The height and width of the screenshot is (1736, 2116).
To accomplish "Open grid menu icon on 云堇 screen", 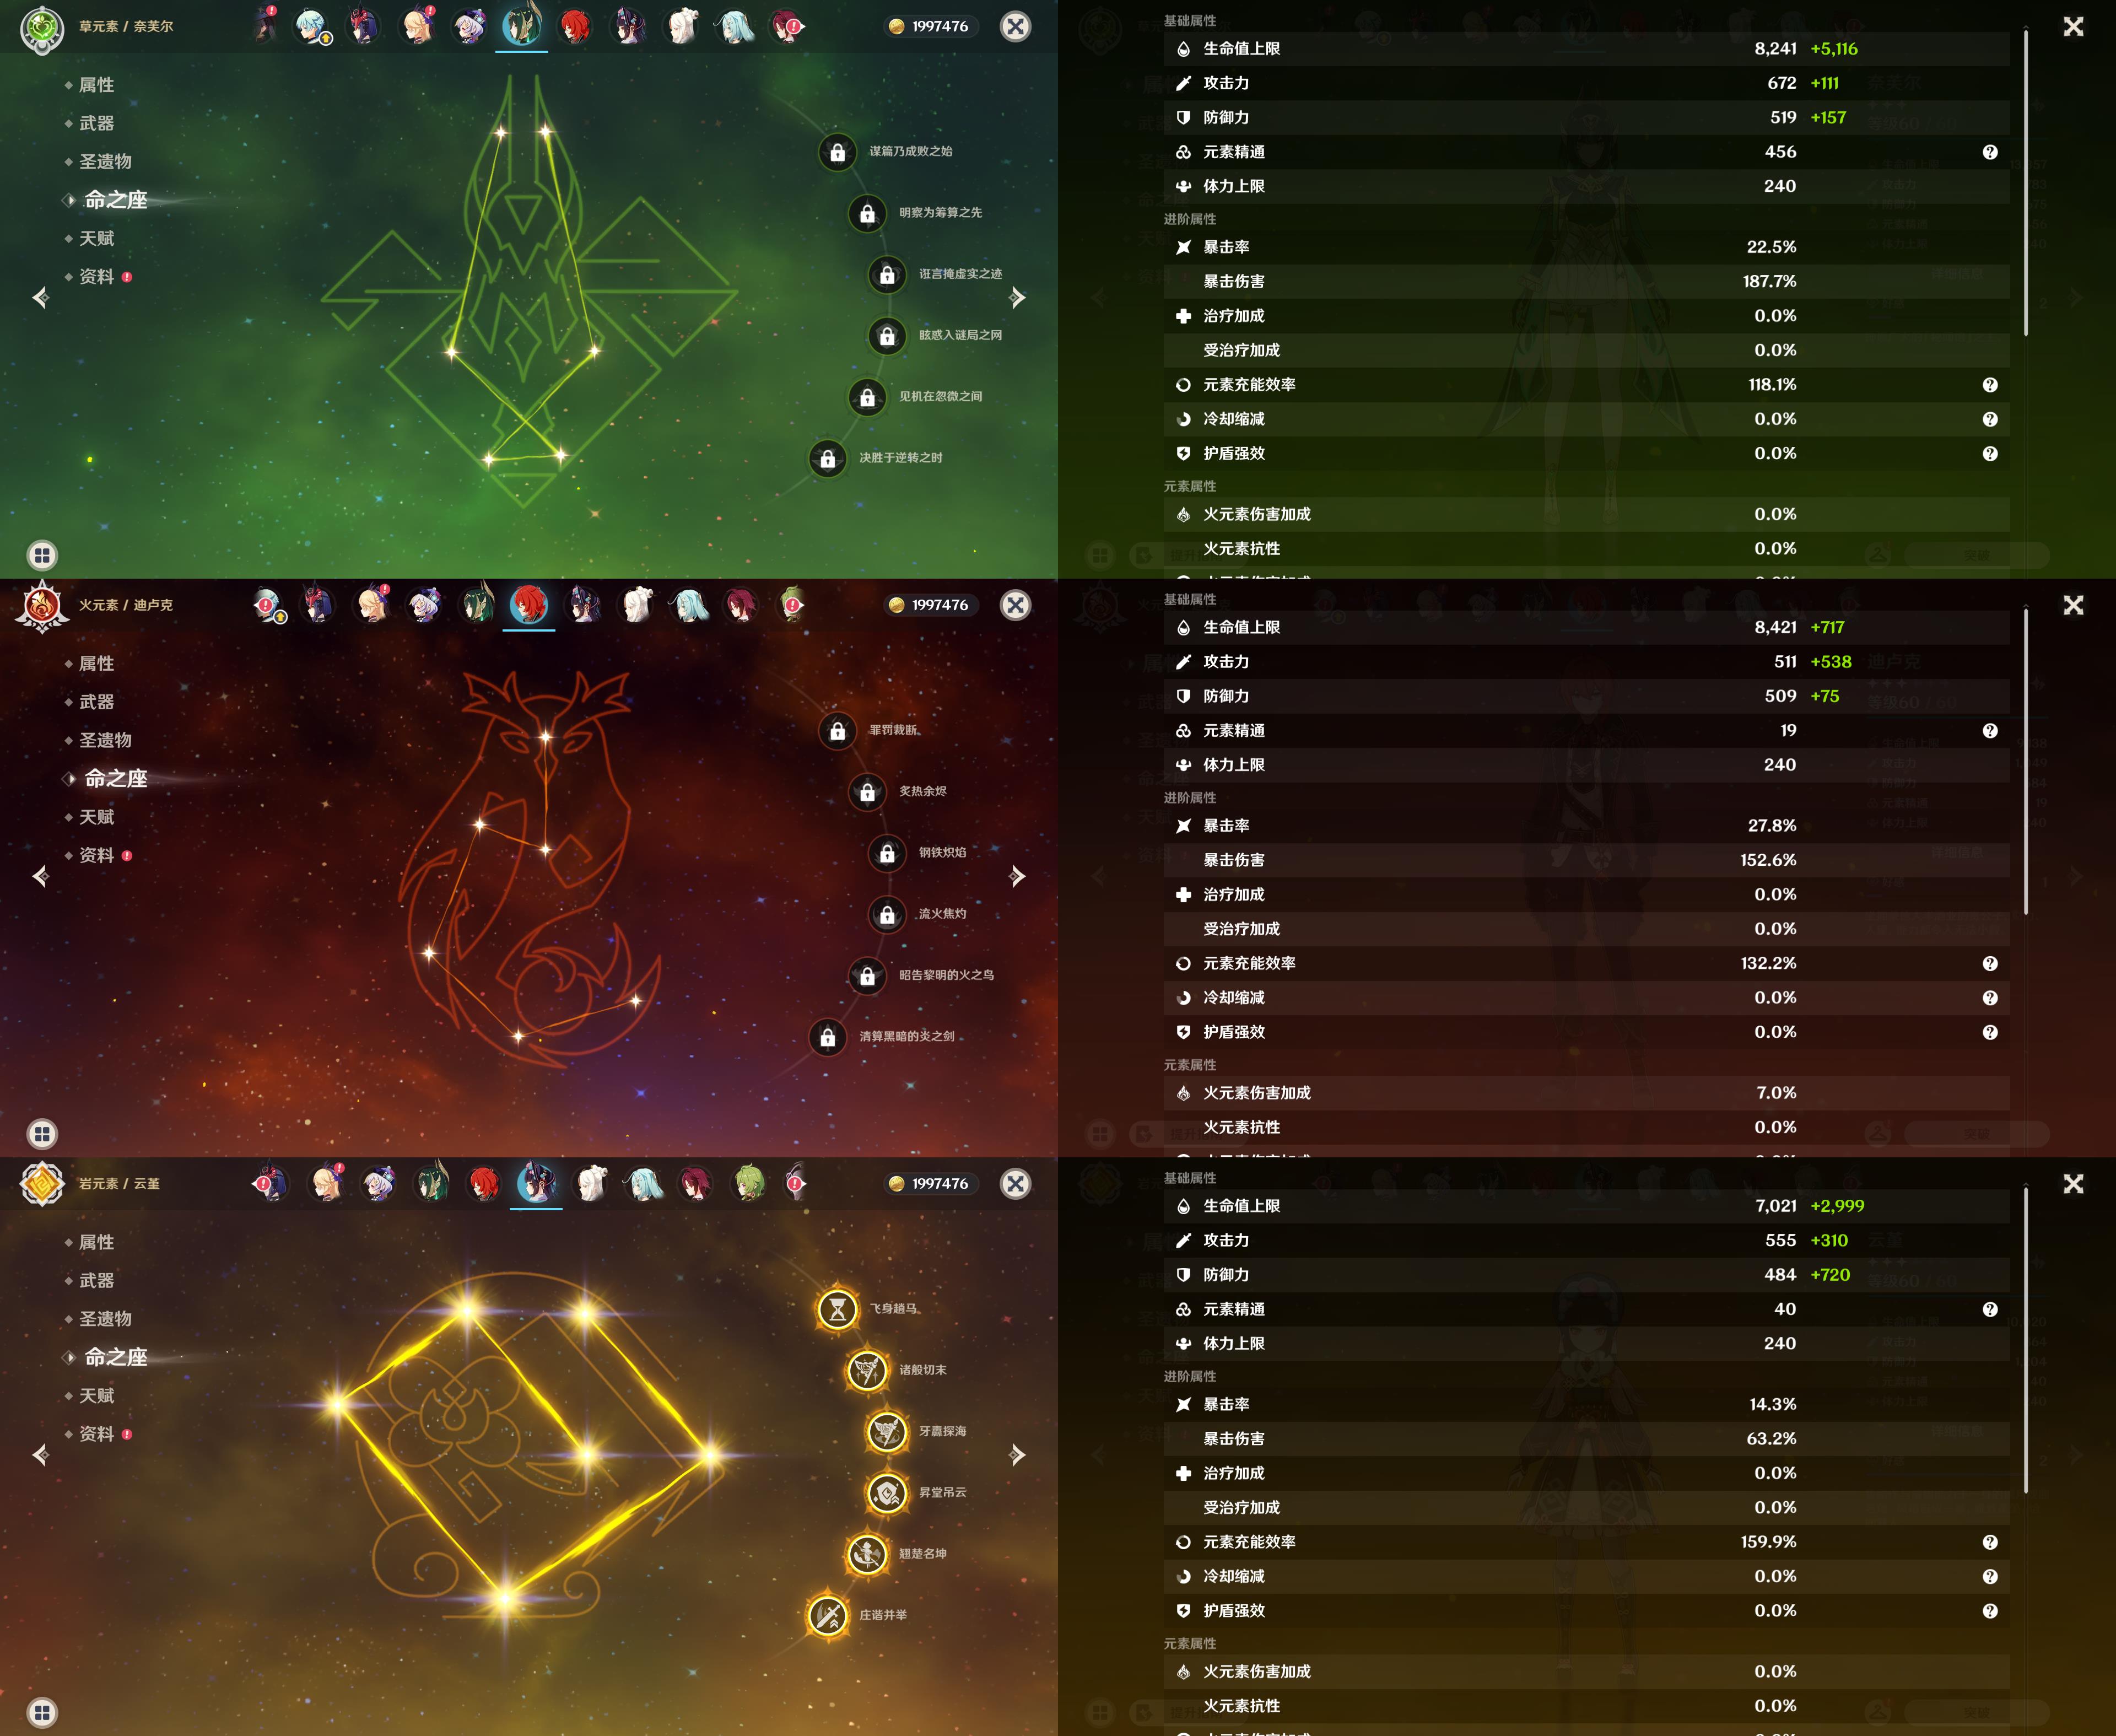I will click(x=42, y=1712).
